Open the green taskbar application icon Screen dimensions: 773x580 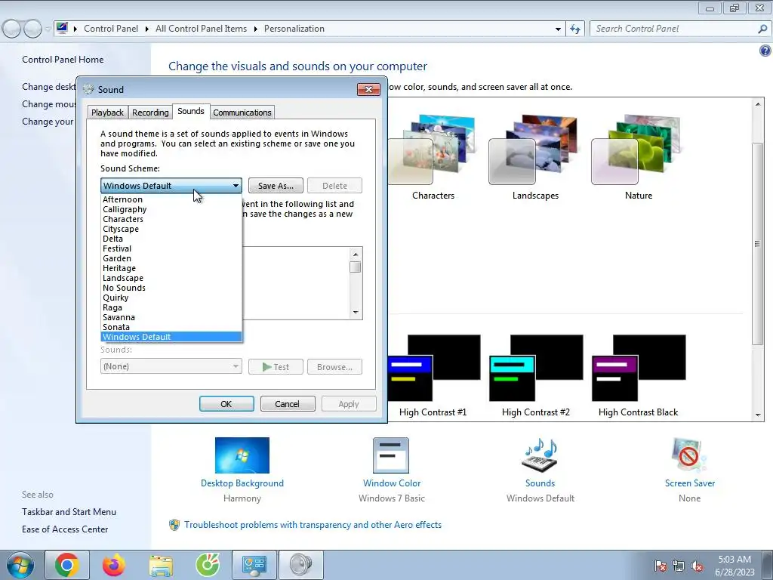click(x=208, y=565)
